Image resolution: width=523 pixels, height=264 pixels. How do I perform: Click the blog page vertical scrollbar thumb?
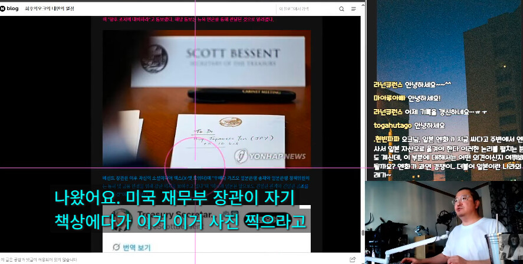click(363, 233)
